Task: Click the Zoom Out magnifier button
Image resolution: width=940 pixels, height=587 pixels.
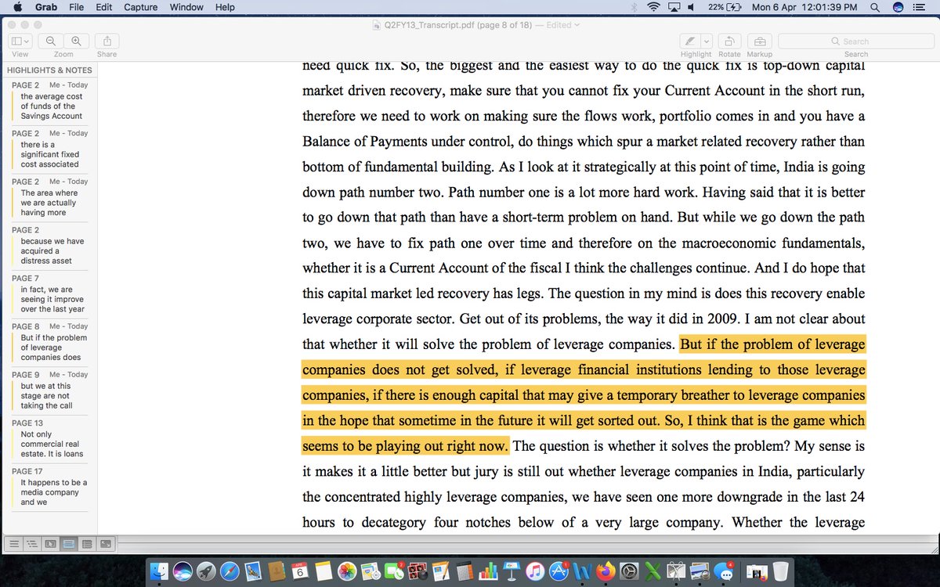Action: 50,41
